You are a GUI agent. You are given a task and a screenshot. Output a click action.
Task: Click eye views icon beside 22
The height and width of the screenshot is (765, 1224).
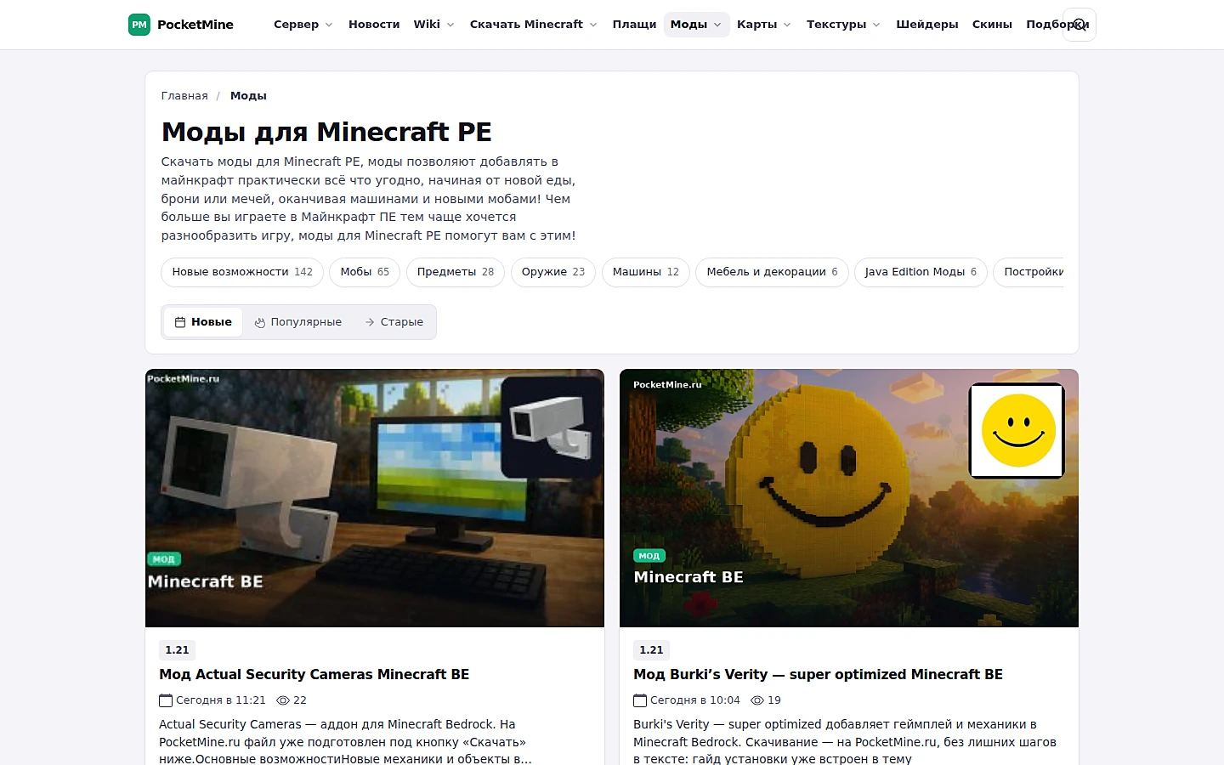coord(283,700)
